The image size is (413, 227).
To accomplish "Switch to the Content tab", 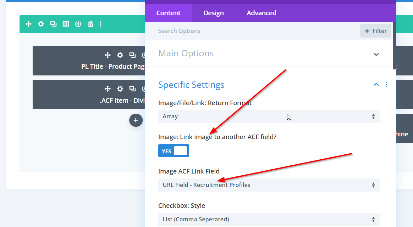I will [169, 13].
